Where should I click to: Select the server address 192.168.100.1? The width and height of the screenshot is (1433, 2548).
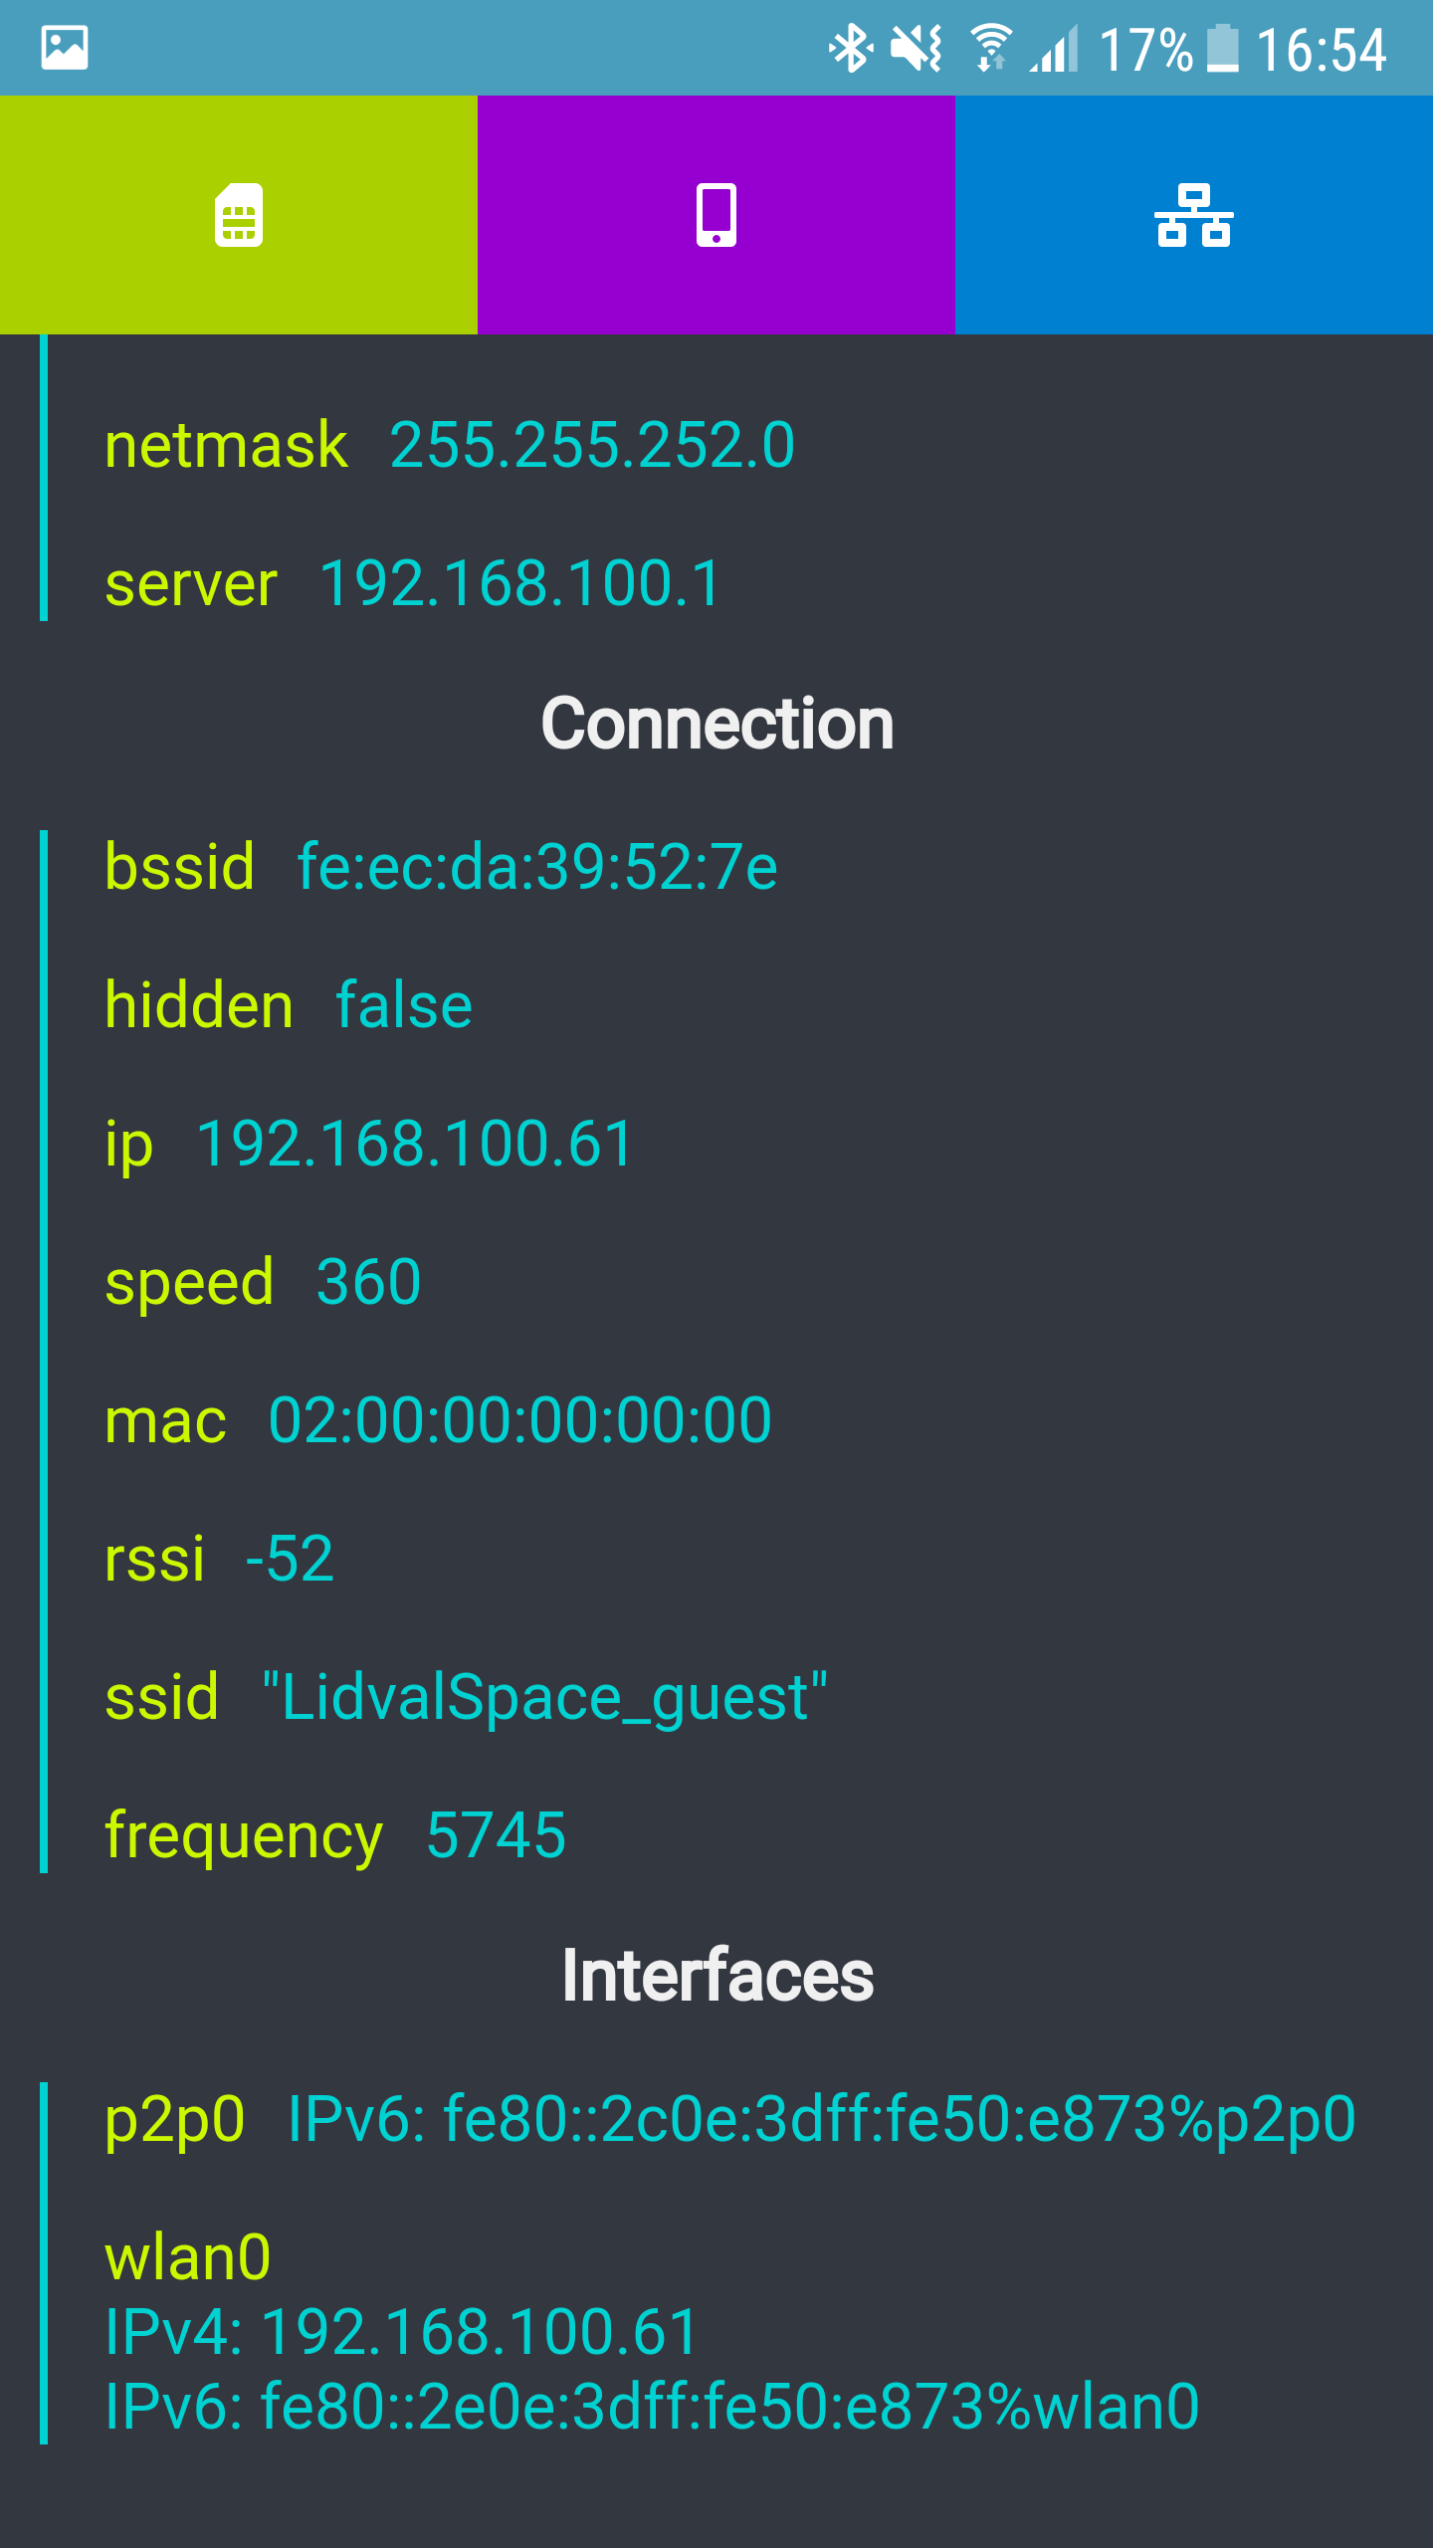(519, 582)
